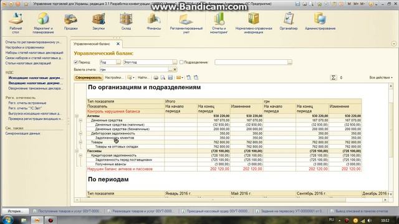Open the Рабочий стол section
The image size is (399, 224).
pyautogui.click(x=16, y=23)
